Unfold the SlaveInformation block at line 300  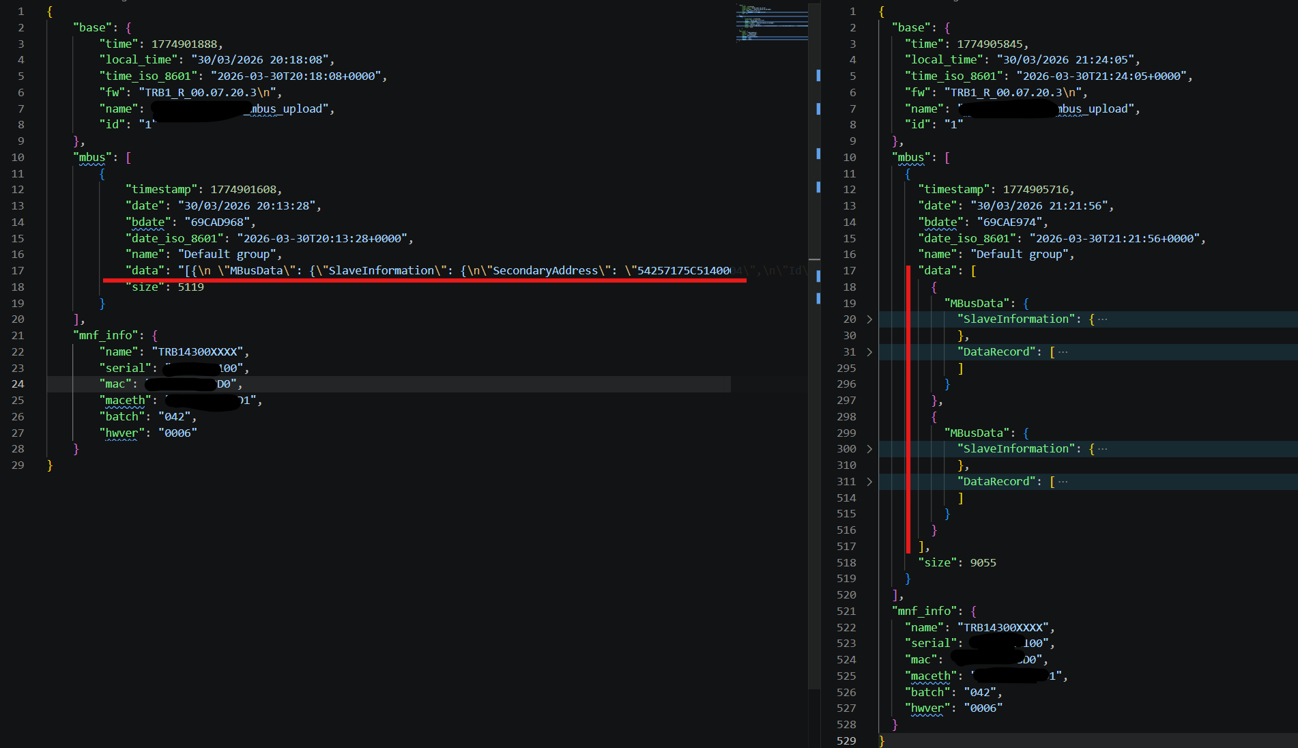(869, 449)
